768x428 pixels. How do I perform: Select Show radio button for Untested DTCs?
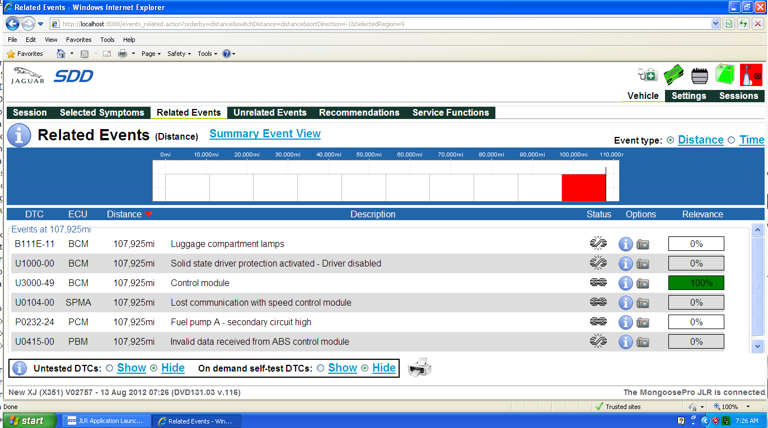click(x=110, y=368)
